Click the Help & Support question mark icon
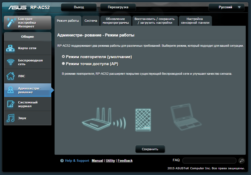This screenshot has width=251, height=175. [x=62, y=161]
